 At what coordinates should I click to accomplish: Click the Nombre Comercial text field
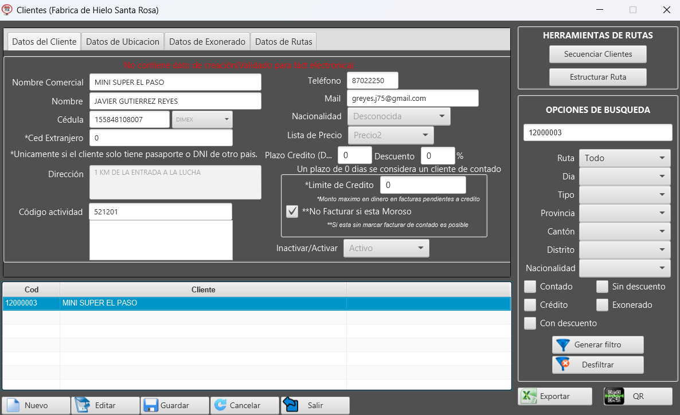click(x=175, y=83)
